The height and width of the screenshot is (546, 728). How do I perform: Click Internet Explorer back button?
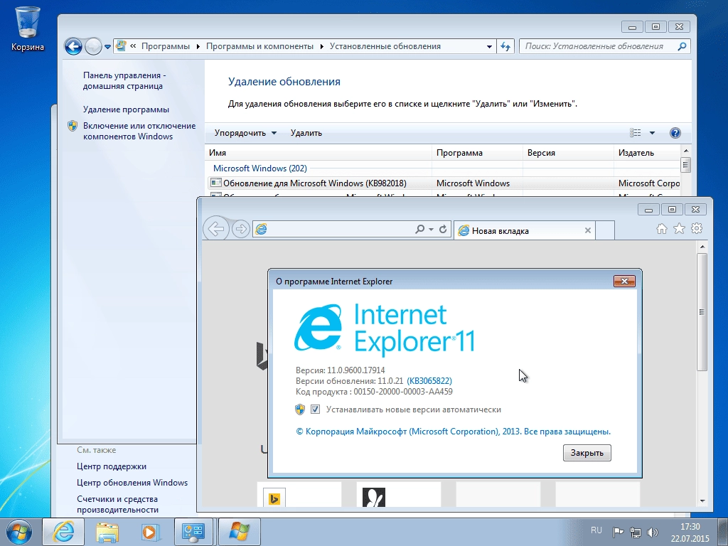216,228
